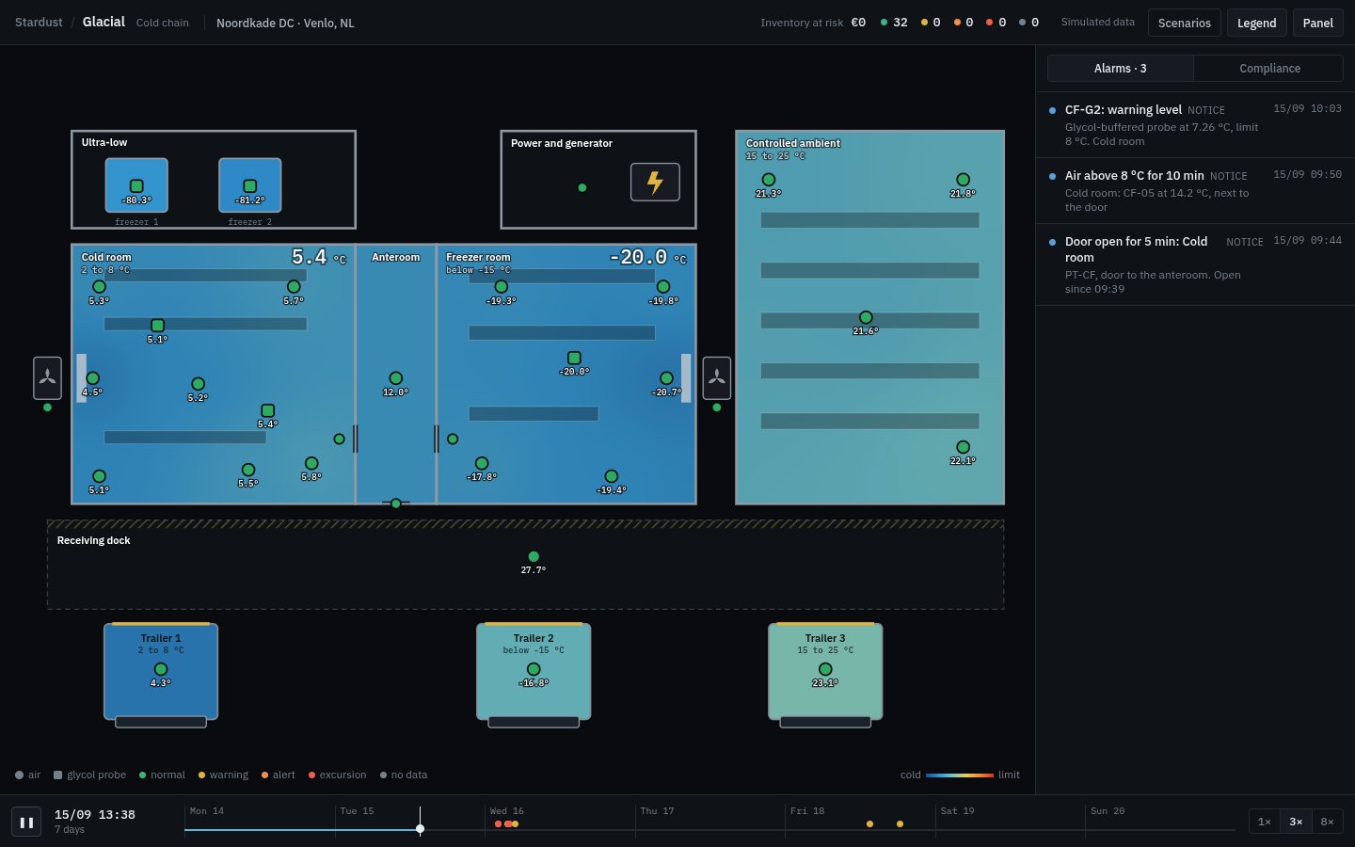1355x847 pixels.
Task: Select cold room sensor reading 5.8°
Action: click(311, 463)
